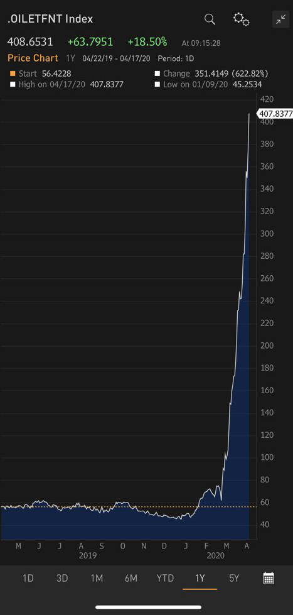Switch to the 6M range tab

pyautogui.click(x=131, y=578)
